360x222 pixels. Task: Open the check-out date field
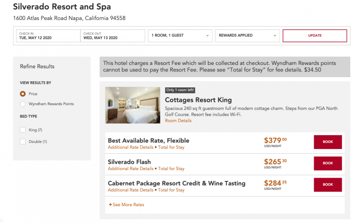pos(113,36)
